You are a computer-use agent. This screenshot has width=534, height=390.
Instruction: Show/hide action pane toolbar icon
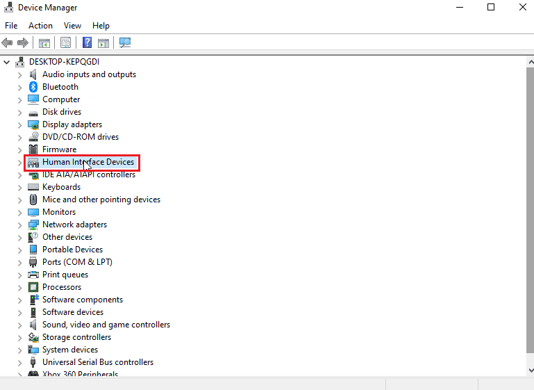point(103,43)
